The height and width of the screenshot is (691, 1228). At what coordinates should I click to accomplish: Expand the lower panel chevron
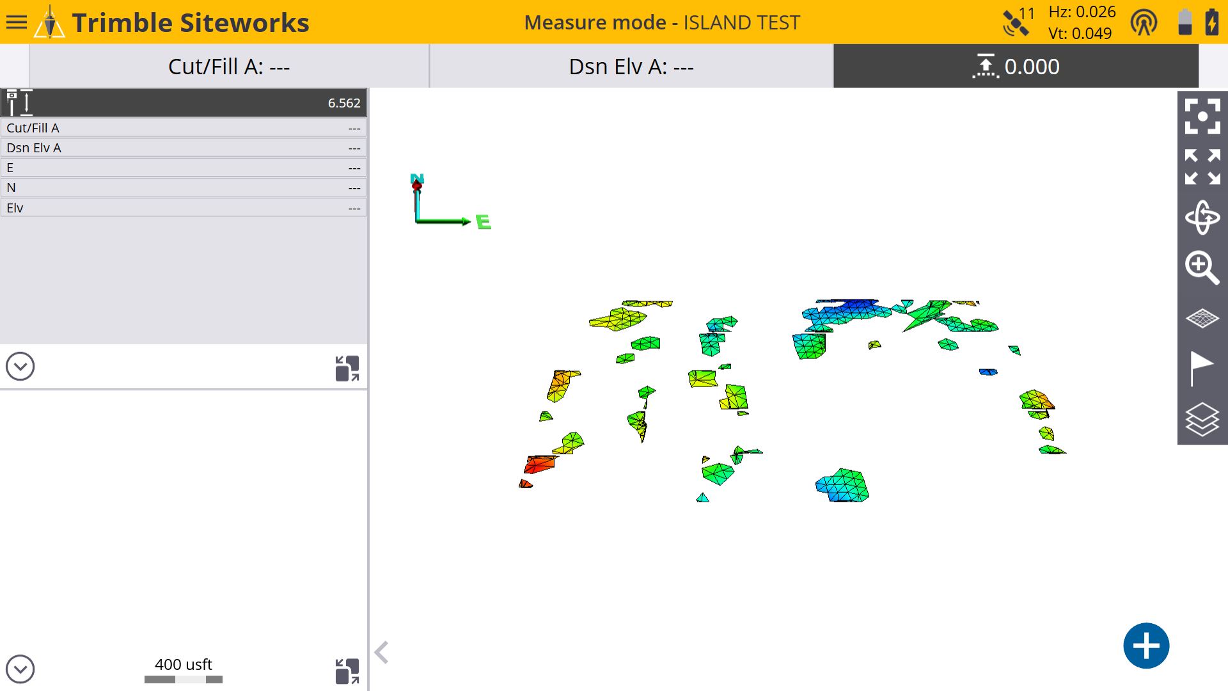point(20,669)
